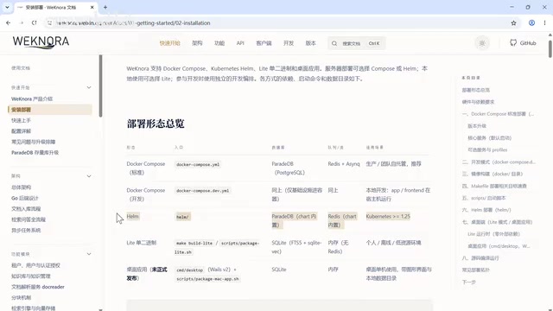Open 知识库与知识管理 in the sidebar

click(x=31, y=276)
